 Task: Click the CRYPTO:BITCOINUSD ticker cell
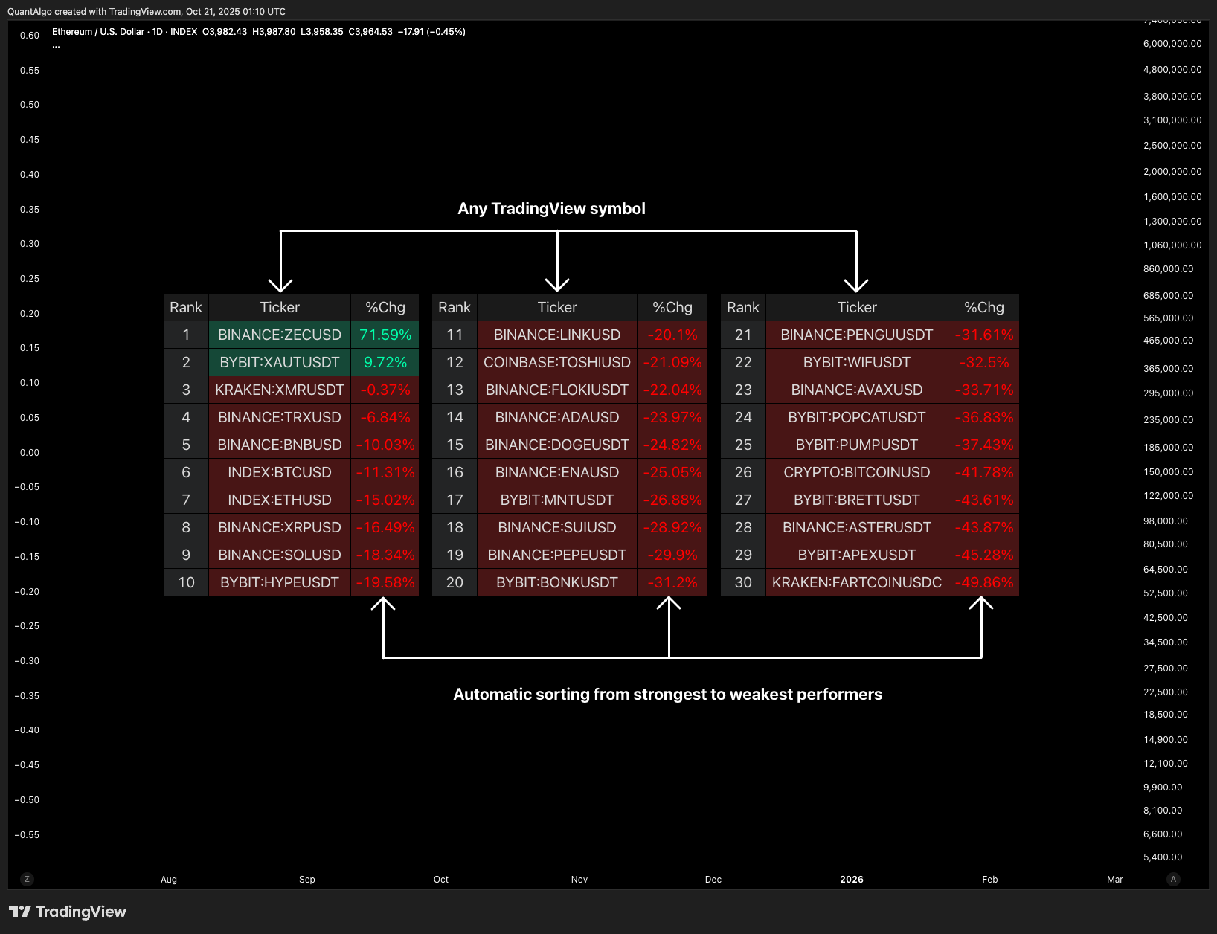[857, 472]
